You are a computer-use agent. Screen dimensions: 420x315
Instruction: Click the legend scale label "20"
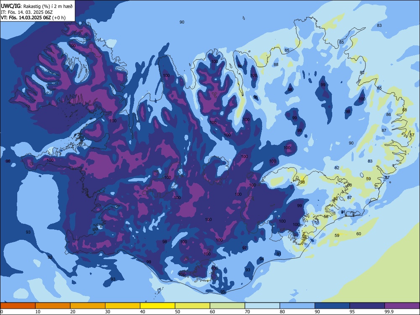73,312
